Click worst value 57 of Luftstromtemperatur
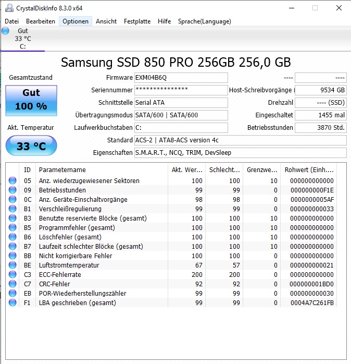 (x=236, y=265)
